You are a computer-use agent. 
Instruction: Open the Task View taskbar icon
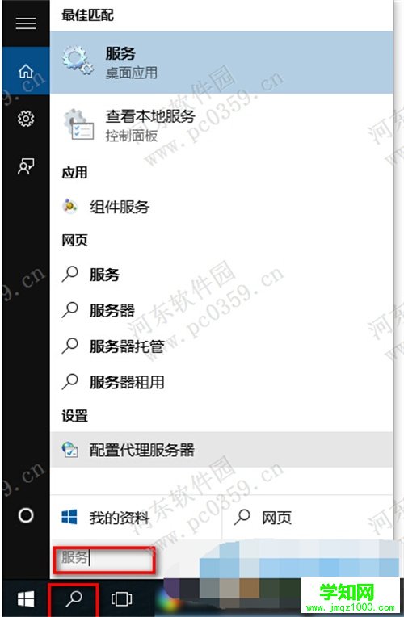121,599
